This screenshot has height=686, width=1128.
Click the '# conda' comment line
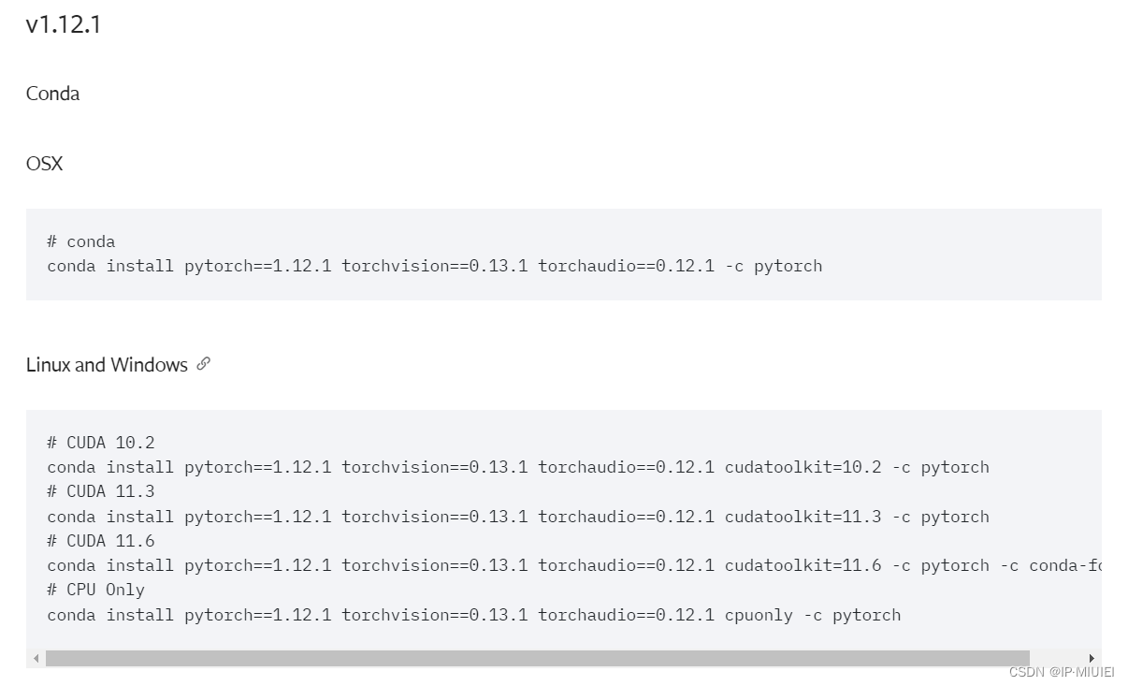(x=81, y=241)
